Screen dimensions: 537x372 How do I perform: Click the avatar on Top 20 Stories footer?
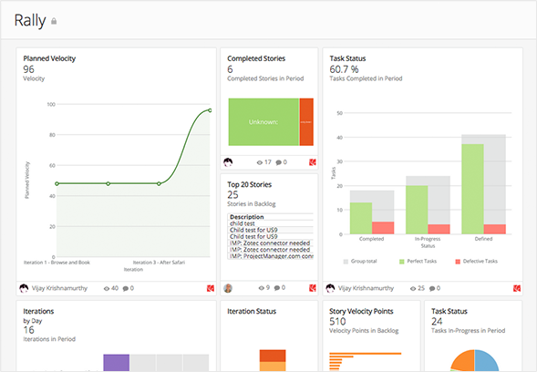point(228,288)
